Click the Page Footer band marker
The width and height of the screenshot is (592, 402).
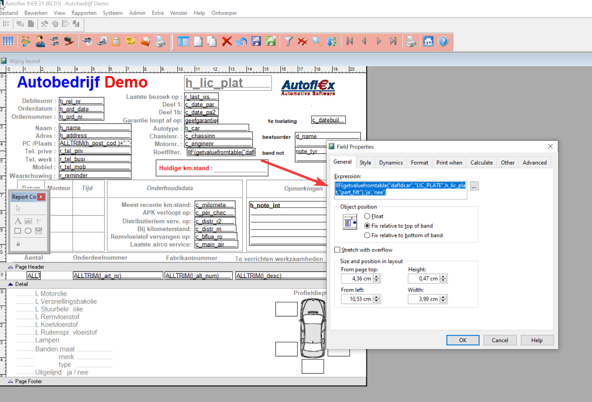[10, 381]
